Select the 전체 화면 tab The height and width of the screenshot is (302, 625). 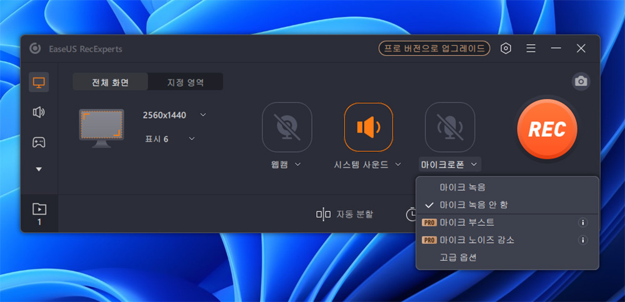coord(111,82)
